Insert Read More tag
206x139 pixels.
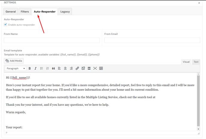pyautogui.click(x=89, y=68)
